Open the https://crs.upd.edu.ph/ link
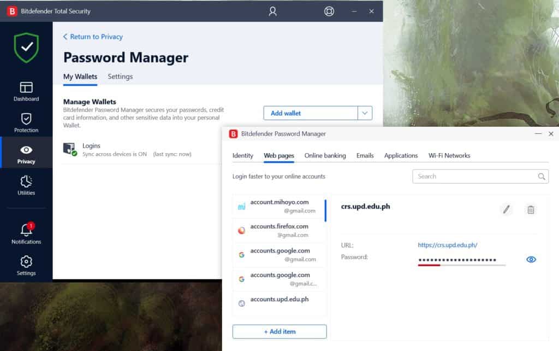559x351 pixels. [448, 245]
